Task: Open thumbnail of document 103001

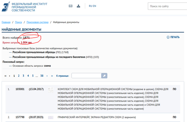Action: tap(50, 89)
